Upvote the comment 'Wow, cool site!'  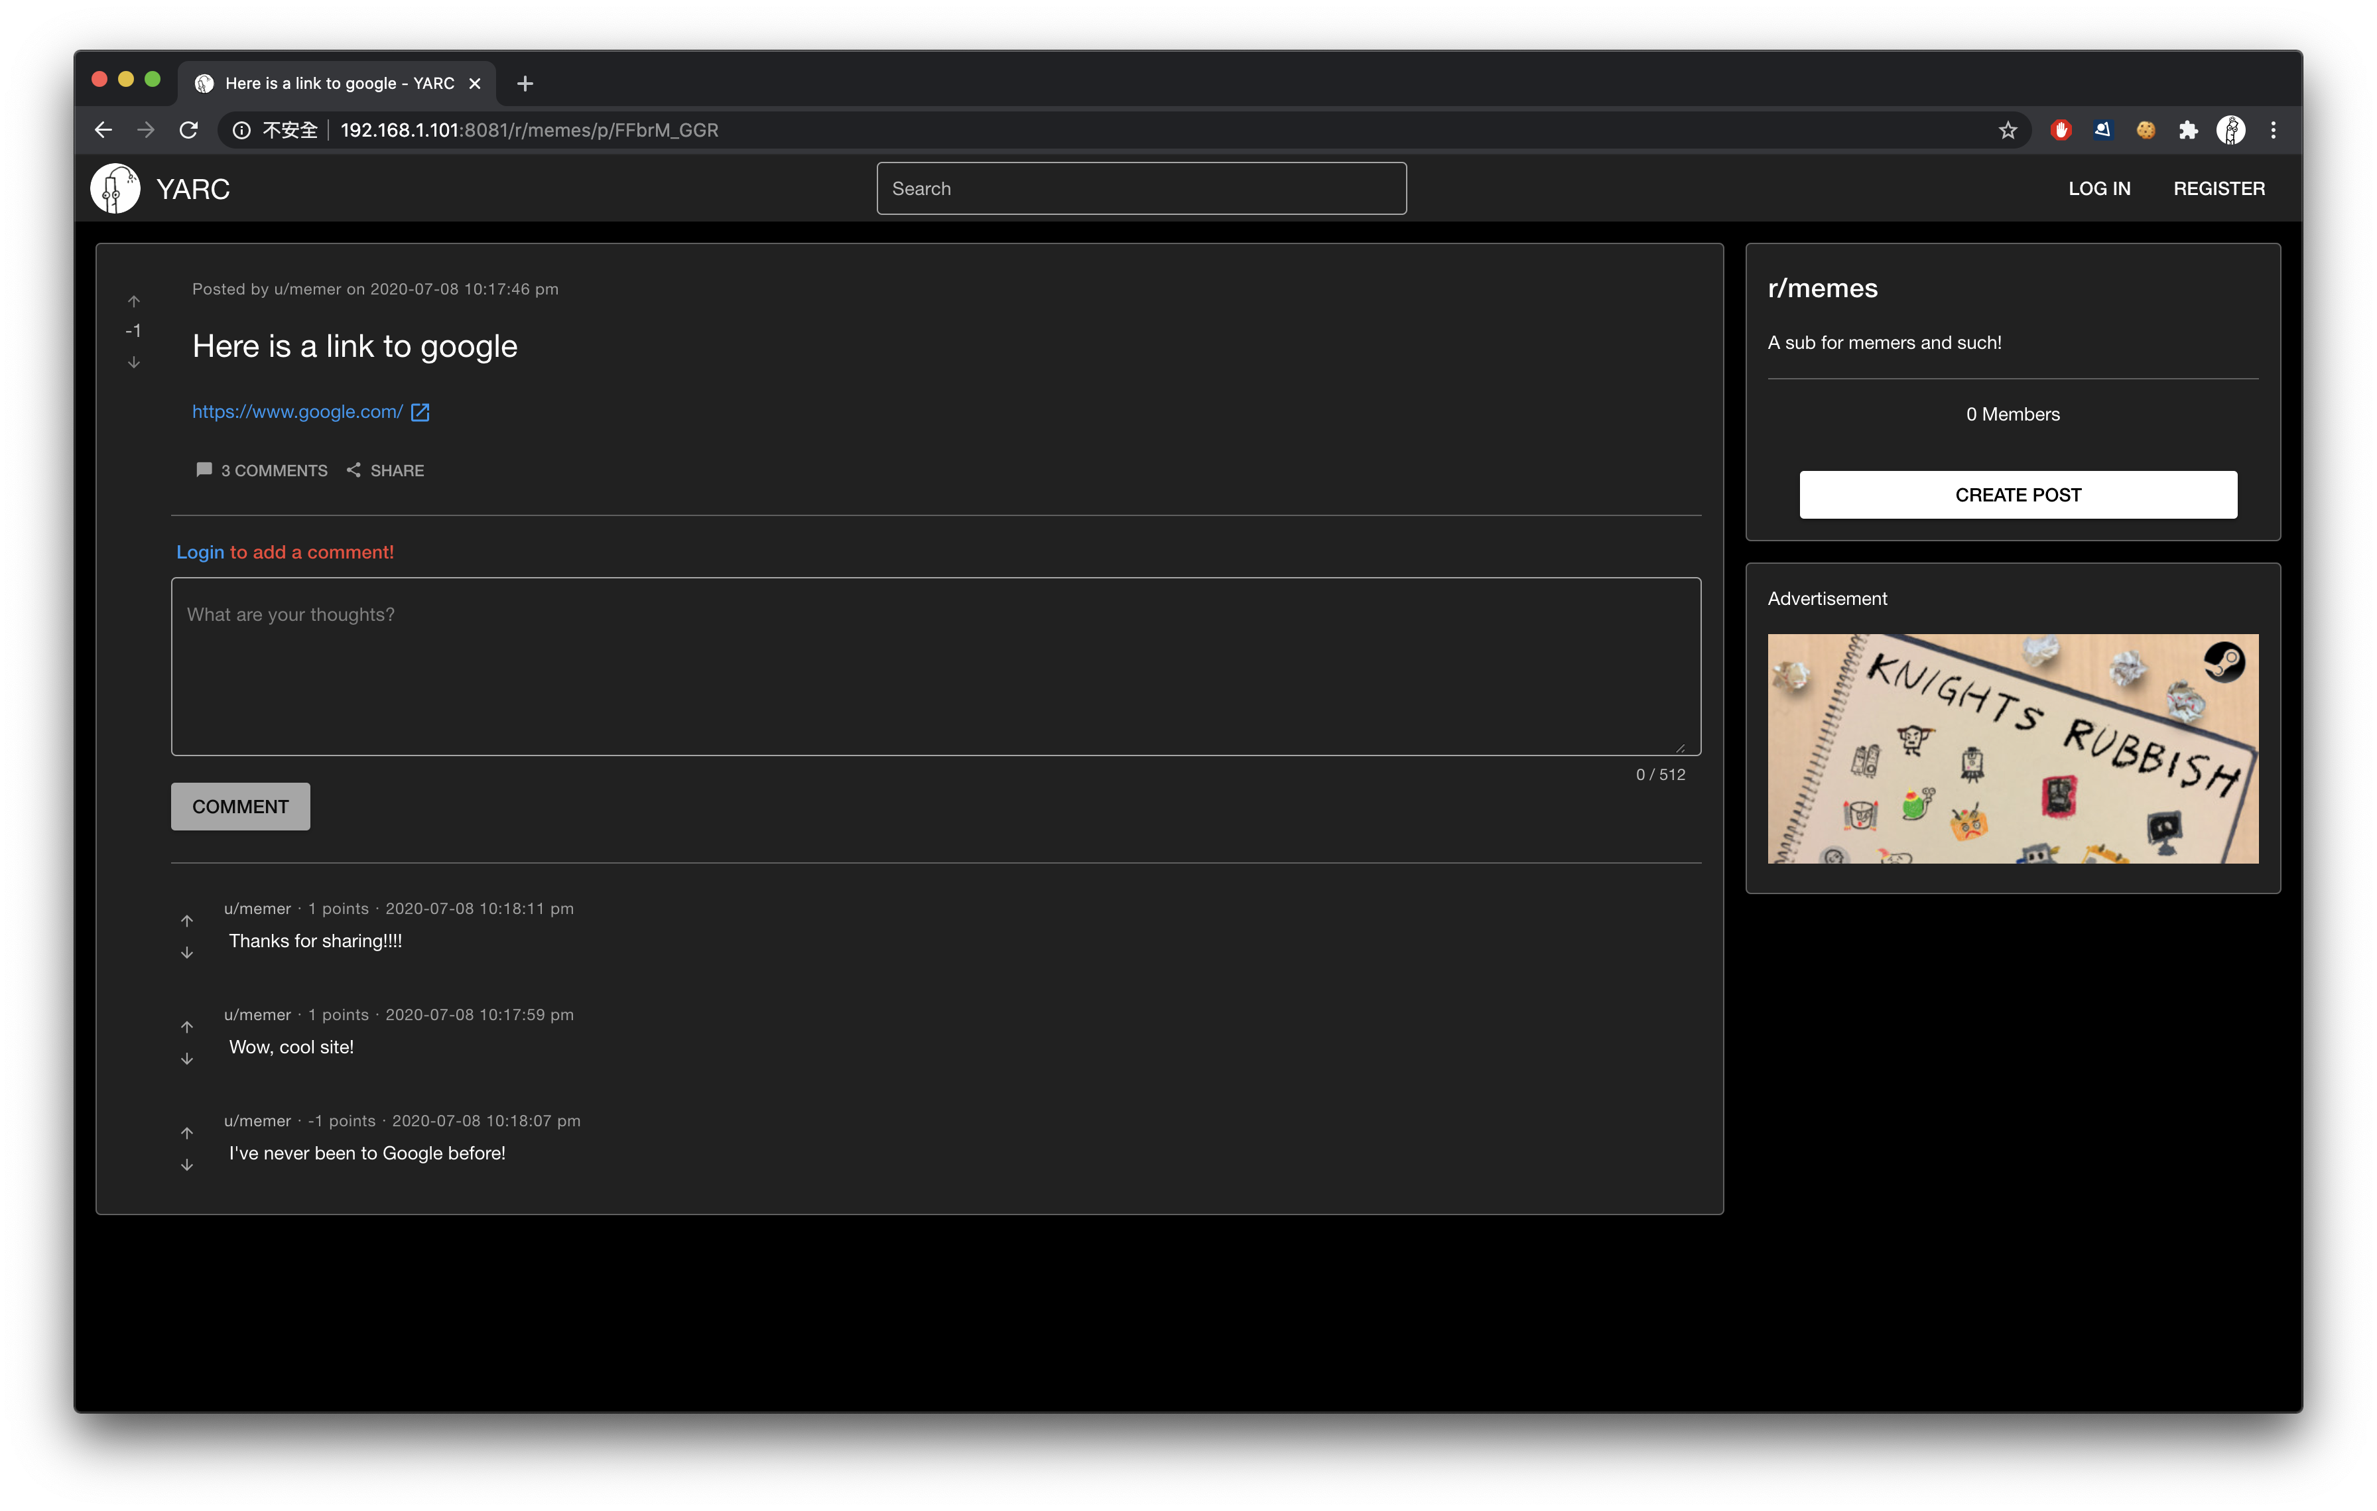point(186,1026)
